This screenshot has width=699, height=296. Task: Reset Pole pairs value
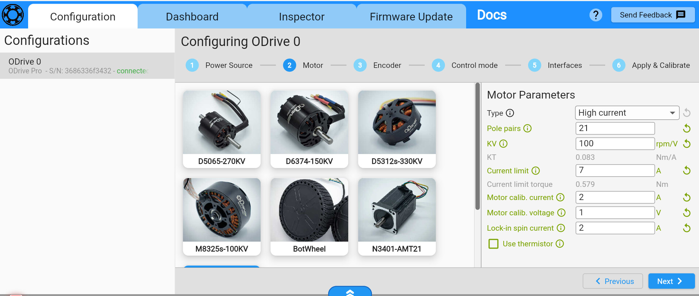tap(687, 128)
